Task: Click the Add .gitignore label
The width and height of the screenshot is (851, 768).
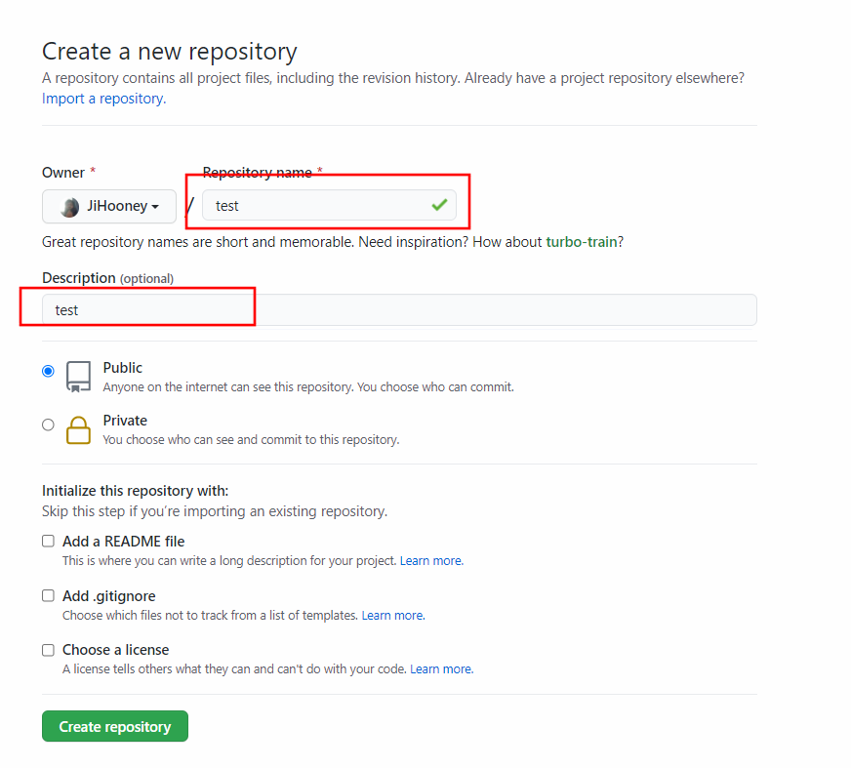Action: click(x=108, y=596)
